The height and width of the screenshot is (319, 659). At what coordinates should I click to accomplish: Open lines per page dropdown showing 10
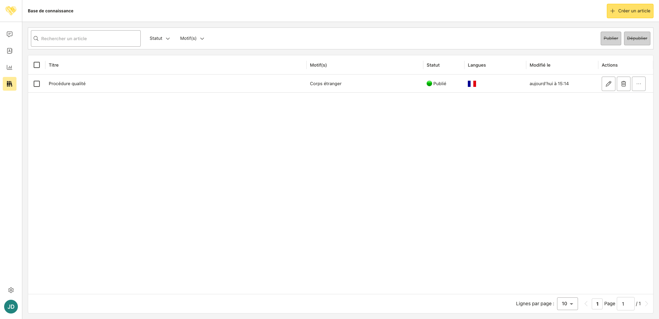[x=567, y=304]
